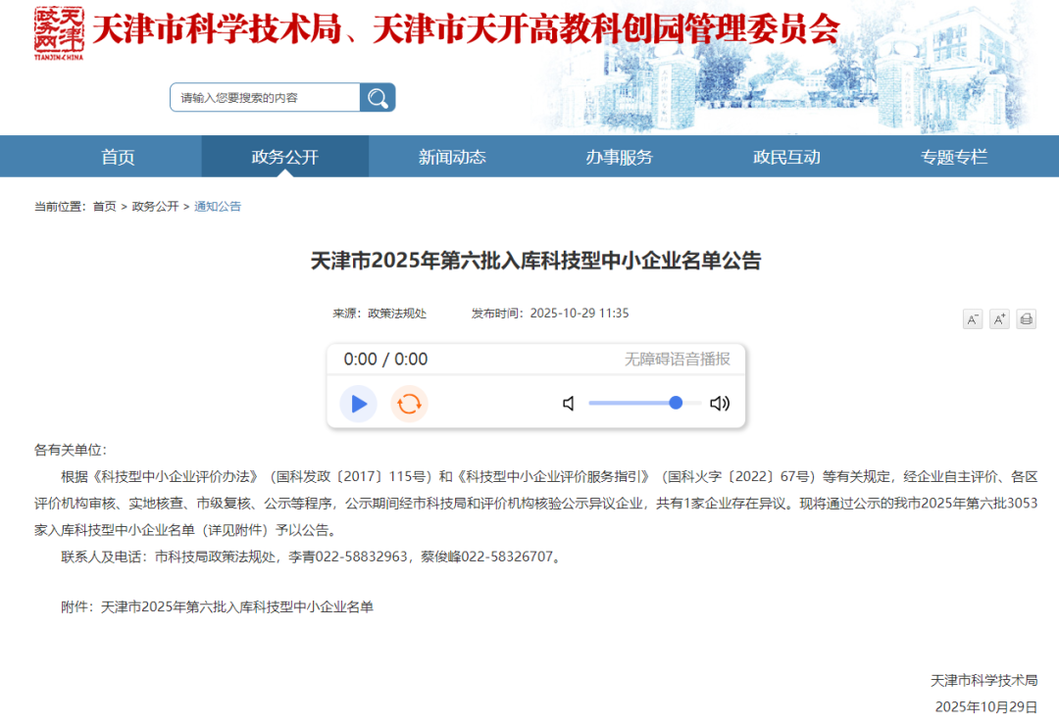Viewport: 1059px width, 725px height.
Task: Open the 新闻动态 menu item
Action: (451, 156)
